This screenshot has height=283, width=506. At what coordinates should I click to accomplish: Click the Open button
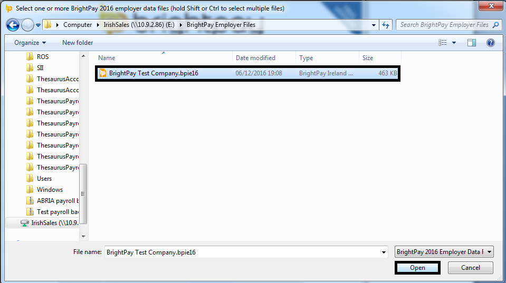[417, 268]
